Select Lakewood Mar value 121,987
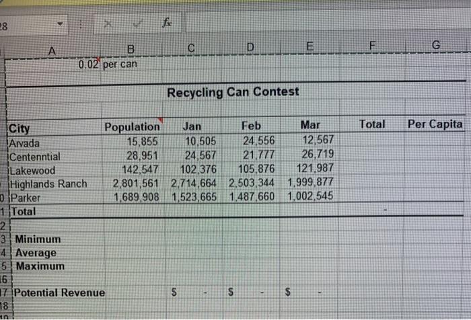 (x=310, y=167)
